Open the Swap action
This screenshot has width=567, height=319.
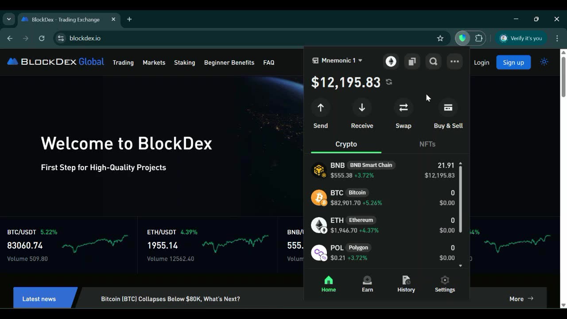point(404,108)
